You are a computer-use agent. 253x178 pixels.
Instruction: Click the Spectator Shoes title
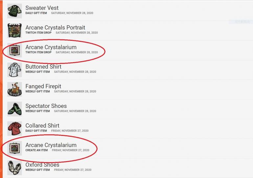point(46,106)
